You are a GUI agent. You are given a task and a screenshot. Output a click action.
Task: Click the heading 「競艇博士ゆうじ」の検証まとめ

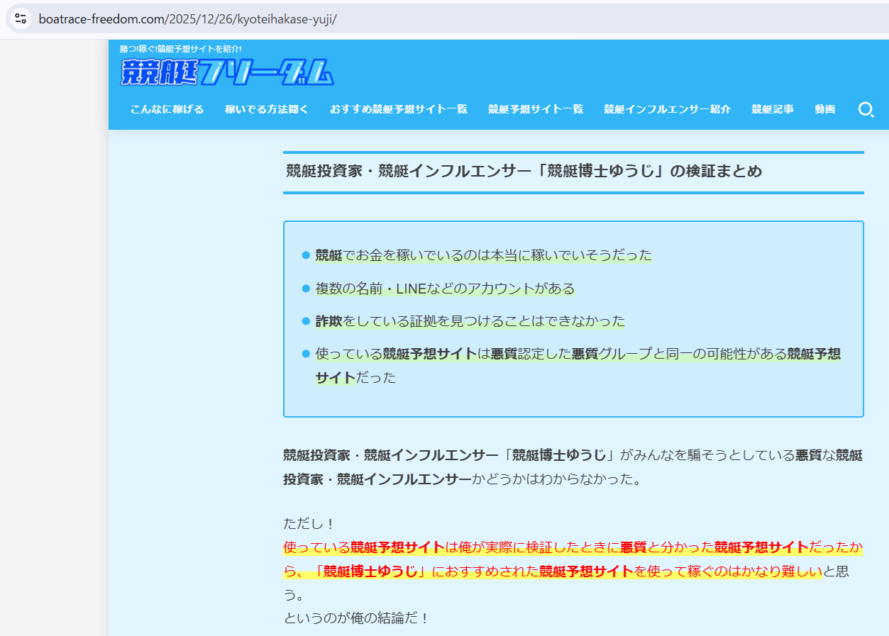coord(524,171)
